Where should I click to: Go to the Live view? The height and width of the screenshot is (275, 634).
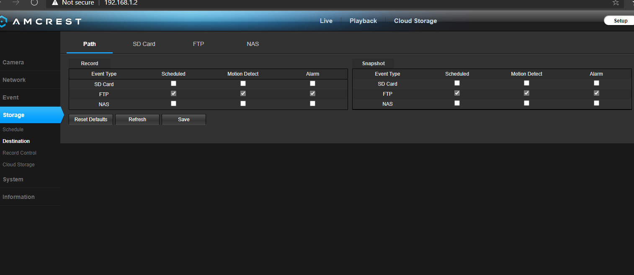[326, 21]
